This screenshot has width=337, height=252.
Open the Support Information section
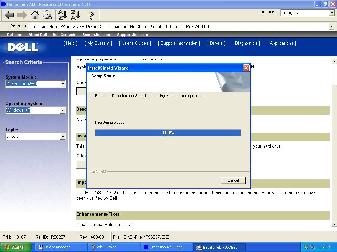[x=179, y=43]
